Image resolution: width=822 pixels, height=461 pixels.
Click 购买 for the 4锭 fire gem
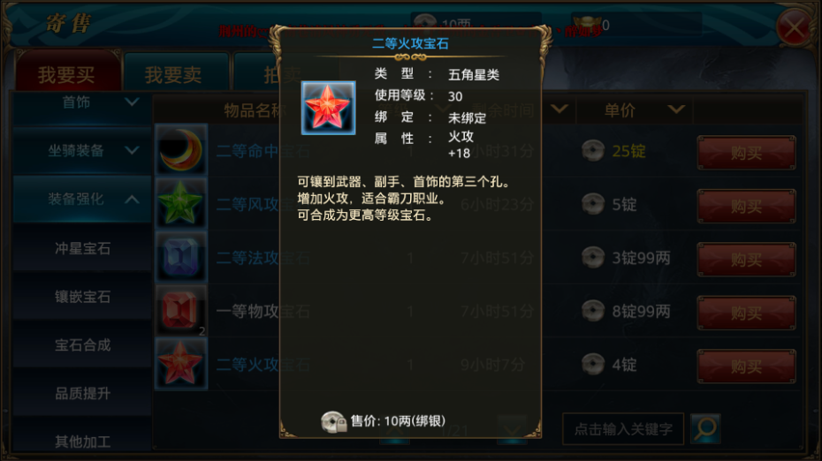(x=747, y=367)
